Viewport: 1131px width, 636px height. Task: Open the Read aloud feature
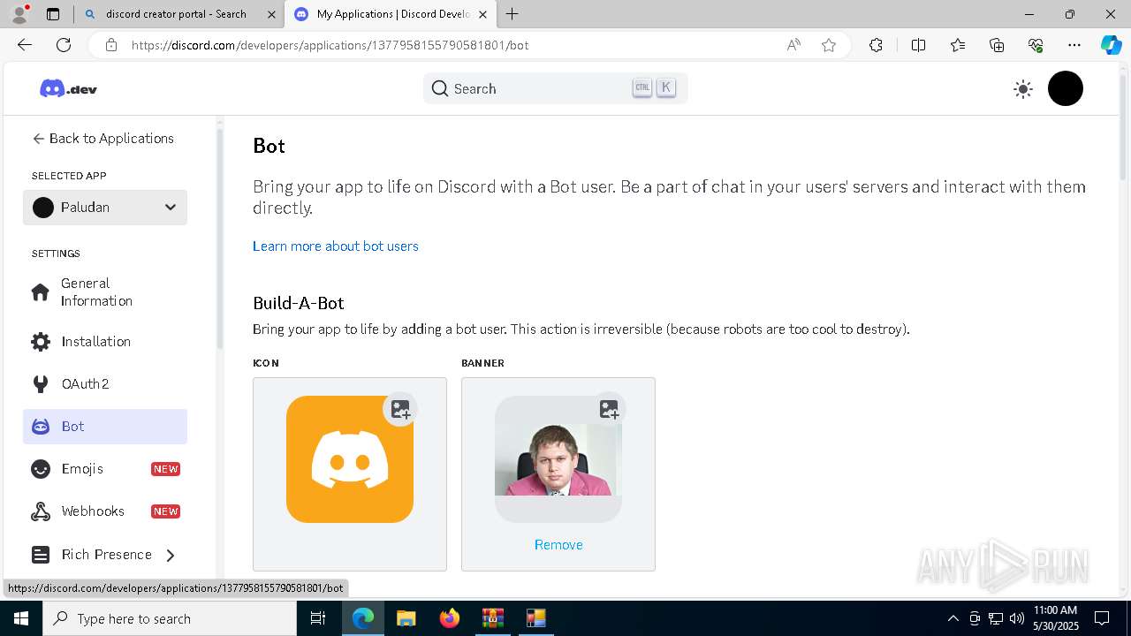click(793, 45)
